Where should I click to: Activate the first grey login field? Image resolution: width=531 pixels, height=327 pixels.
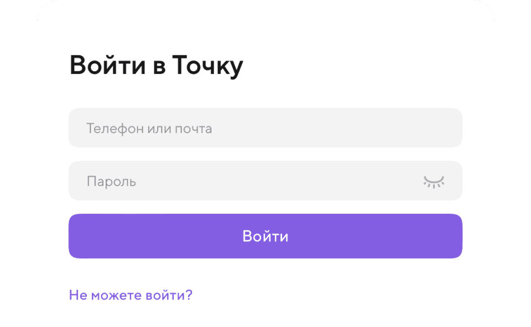[265, 128]
